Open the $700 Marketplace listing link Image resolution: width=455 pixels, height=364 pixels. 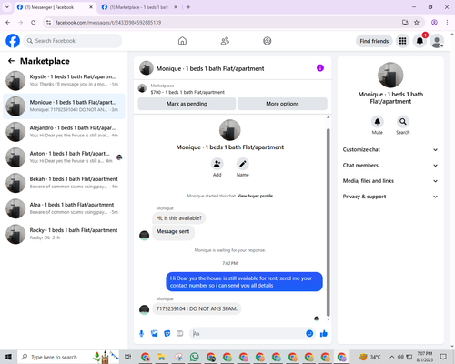187,92
